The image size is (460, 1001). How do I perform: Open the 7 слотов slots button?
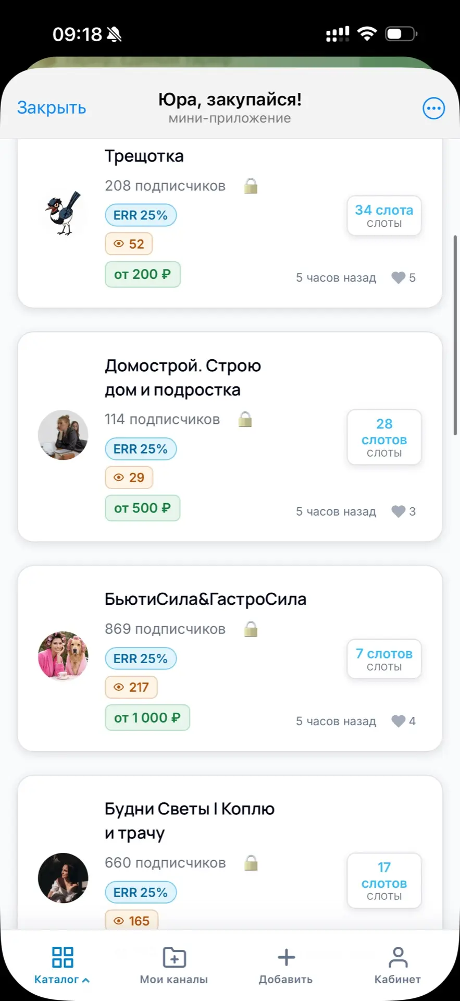point(384,659)
